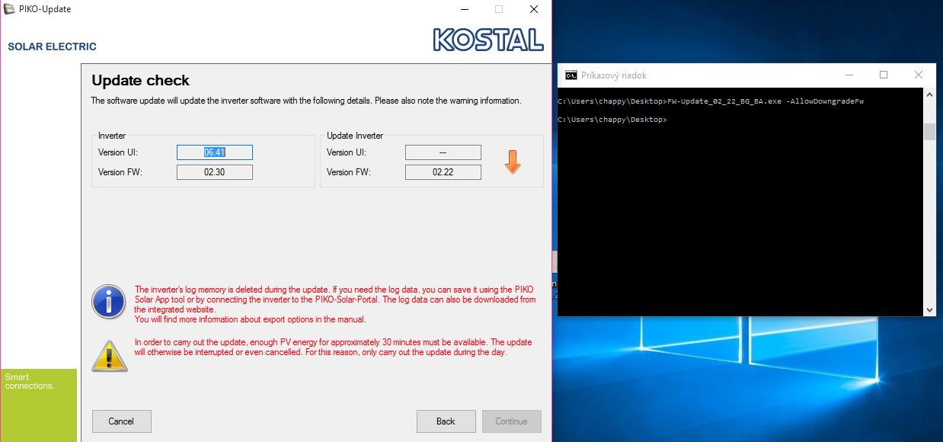Minimize the Príkazový riadok window
Image resolution: width=943 pixels, height=442 pixels.
coord(849,75)
